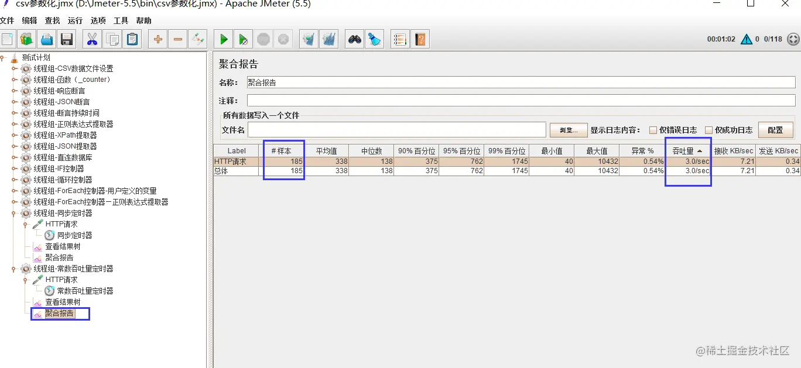Click the 注释 input field
Viewport: 801px width, 368px height.
(521, 101)
